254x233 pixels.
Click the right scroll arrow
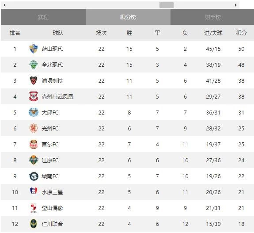(236, 5)
